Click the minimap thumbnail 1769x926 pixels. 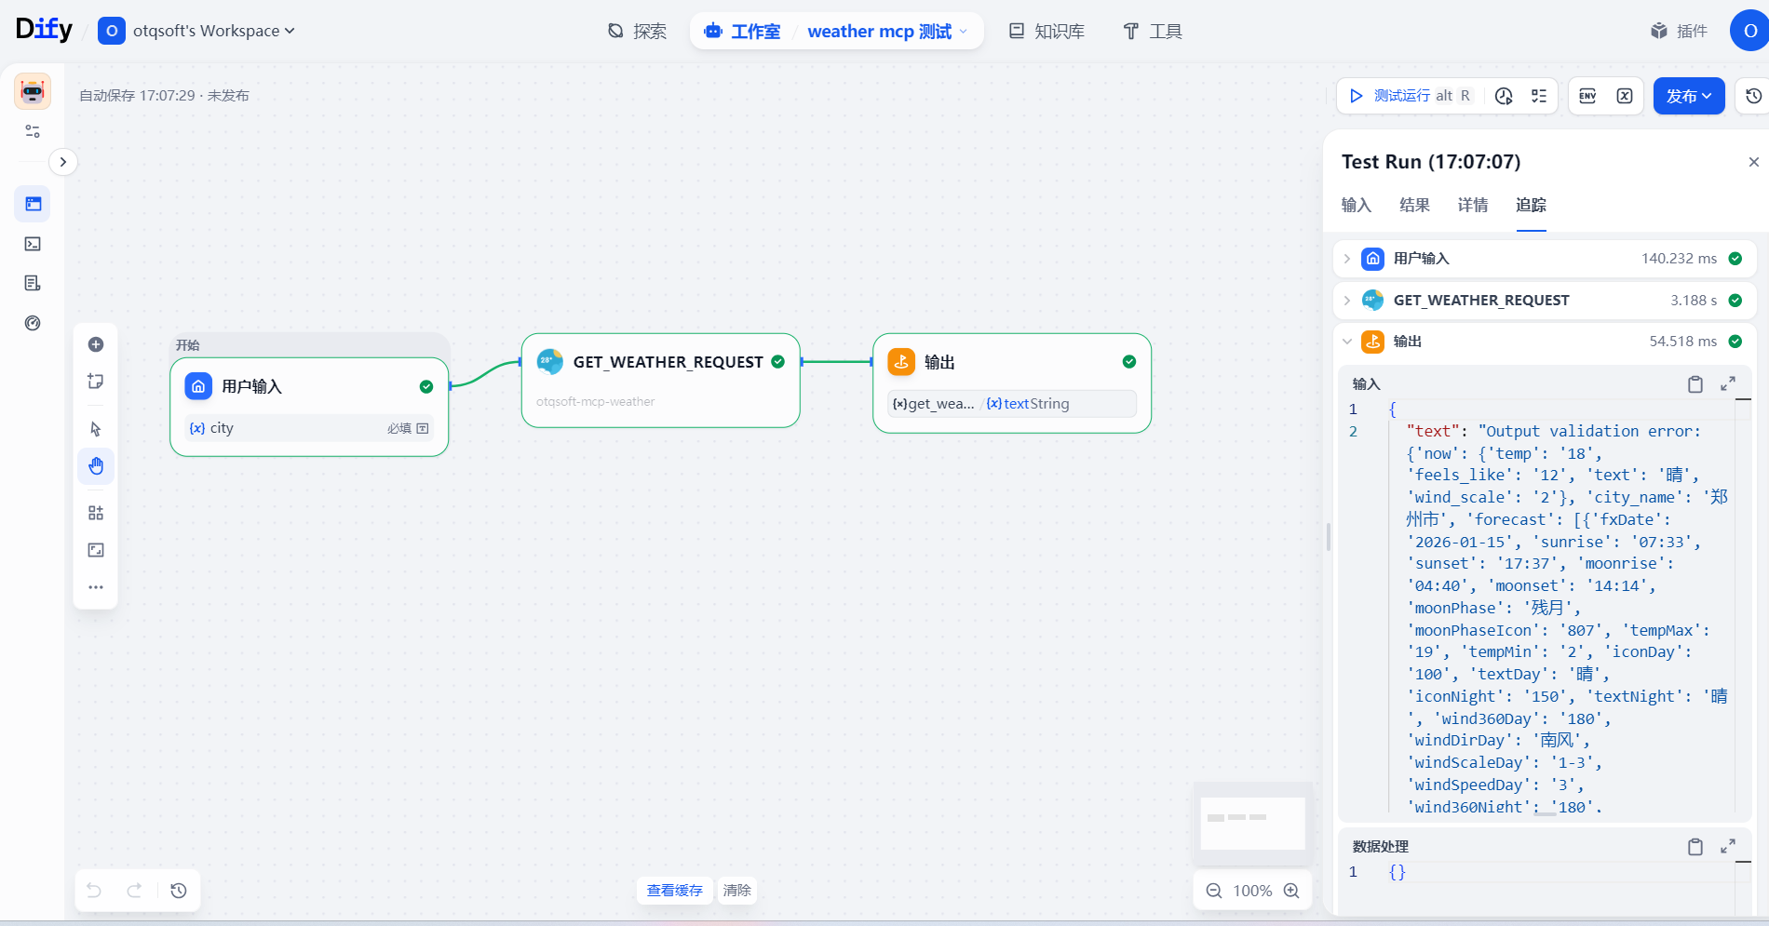tap(1253, 824)
